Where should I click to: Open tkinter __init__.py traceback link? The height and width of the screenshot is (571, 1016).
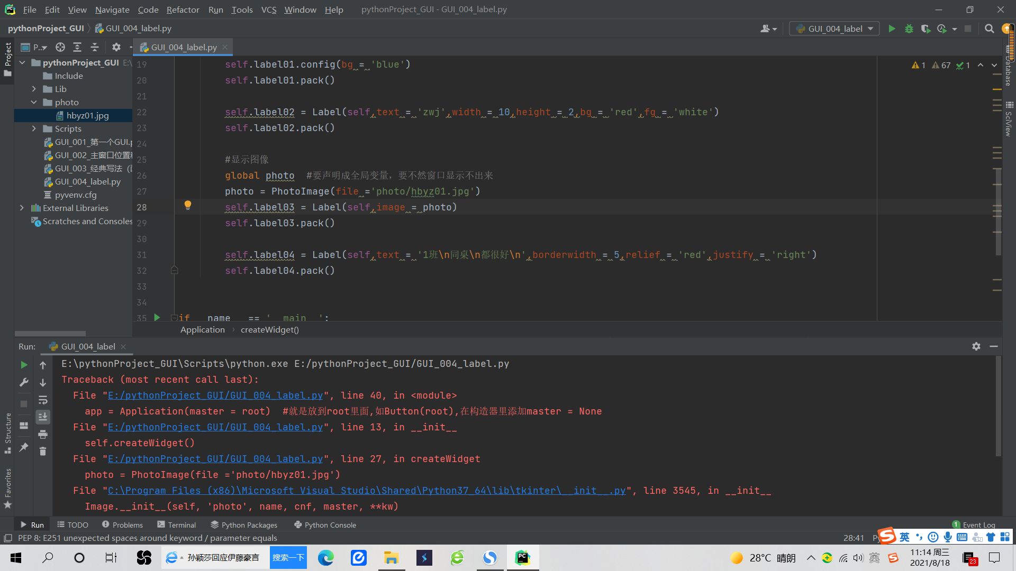[367, 491]
